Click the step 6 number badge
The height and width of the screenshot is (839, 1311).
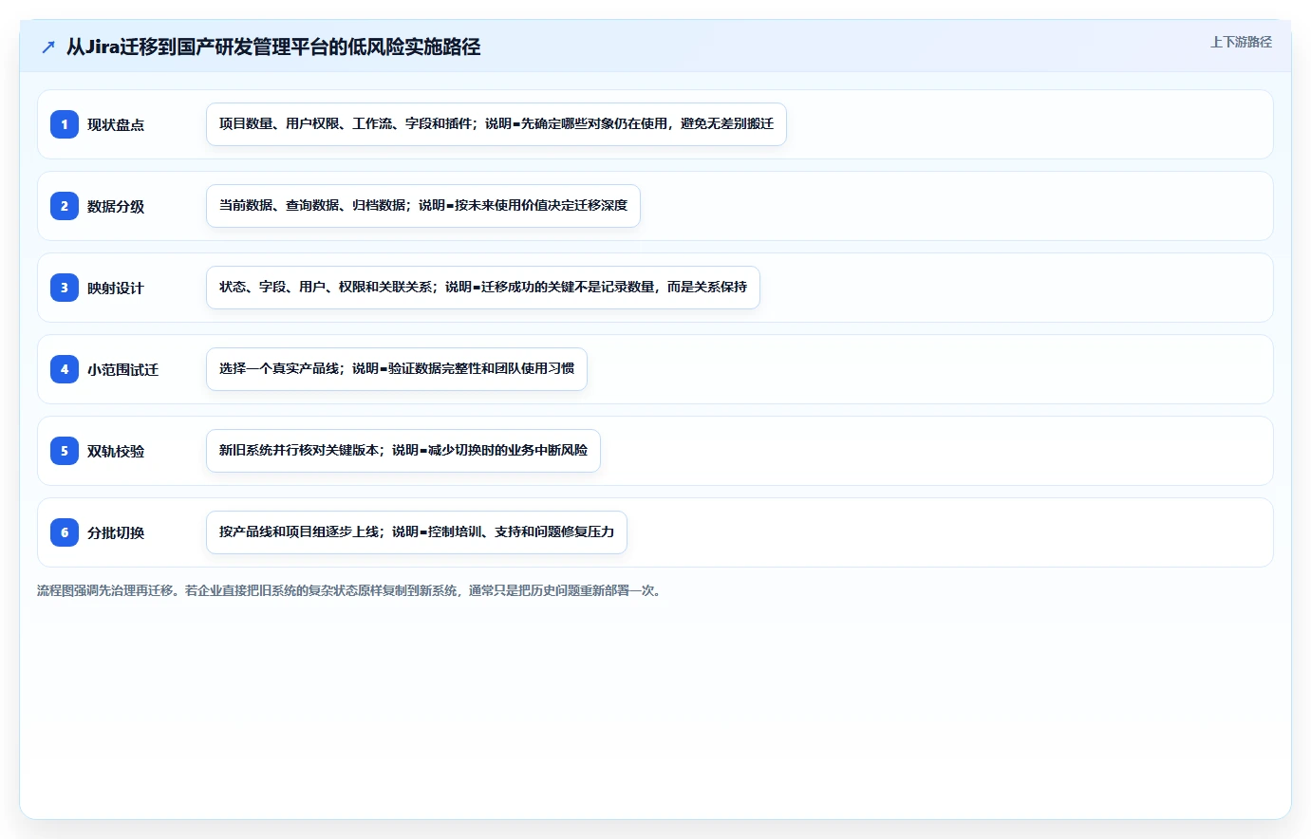pyautogui.click(x=65, y=532)
